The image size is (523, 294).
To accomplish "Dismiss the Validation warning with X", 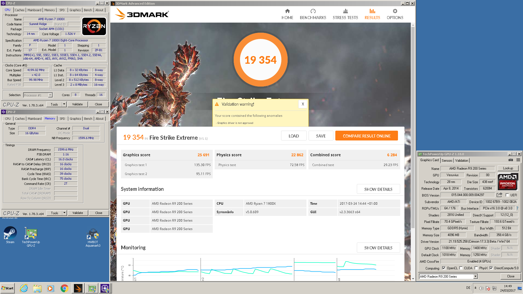I will tap(303, 104).
